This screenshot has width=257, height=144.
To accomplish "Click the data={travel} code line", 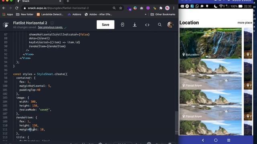I will coord(39,38).
